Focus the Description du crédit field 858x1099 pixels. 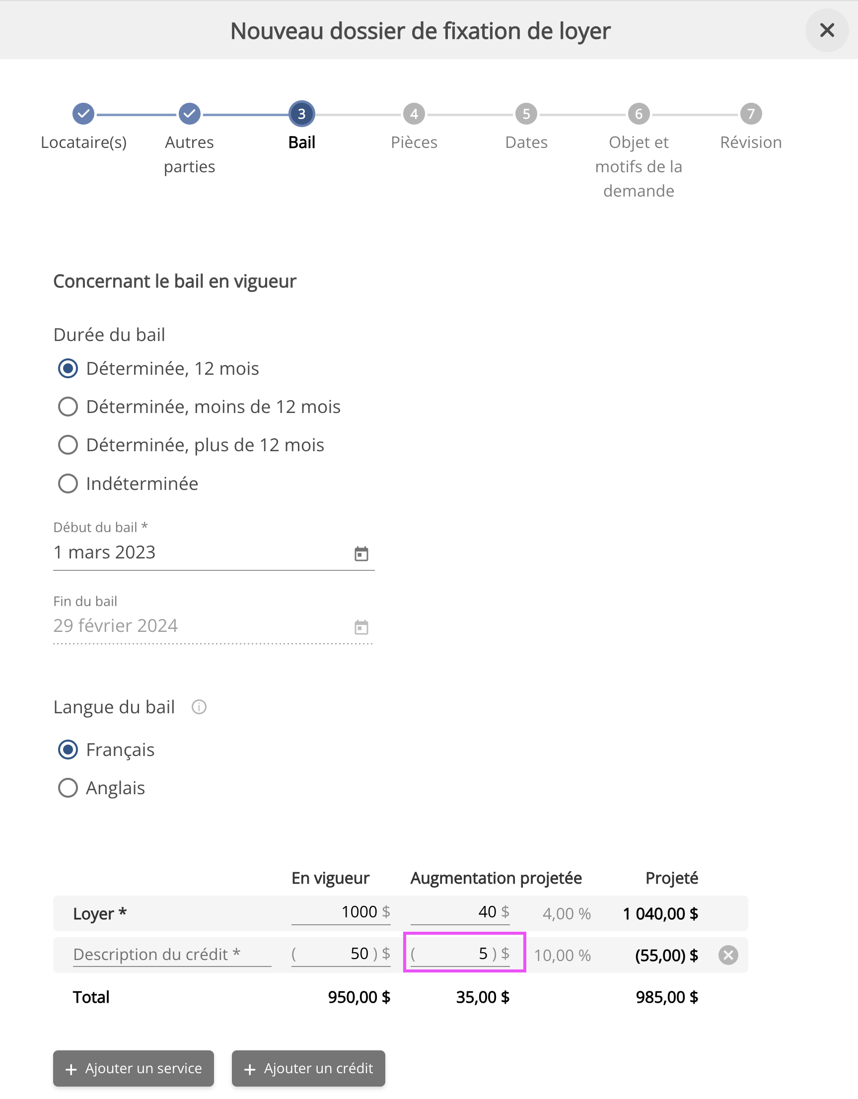[172, 955]
